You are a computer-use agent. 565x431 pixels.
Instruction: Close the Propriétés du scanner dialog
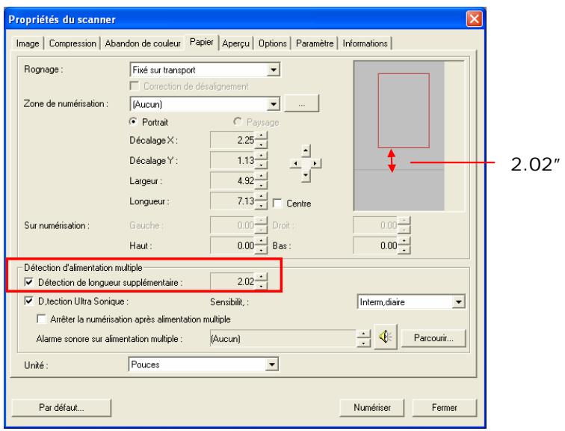click(474, 19)
